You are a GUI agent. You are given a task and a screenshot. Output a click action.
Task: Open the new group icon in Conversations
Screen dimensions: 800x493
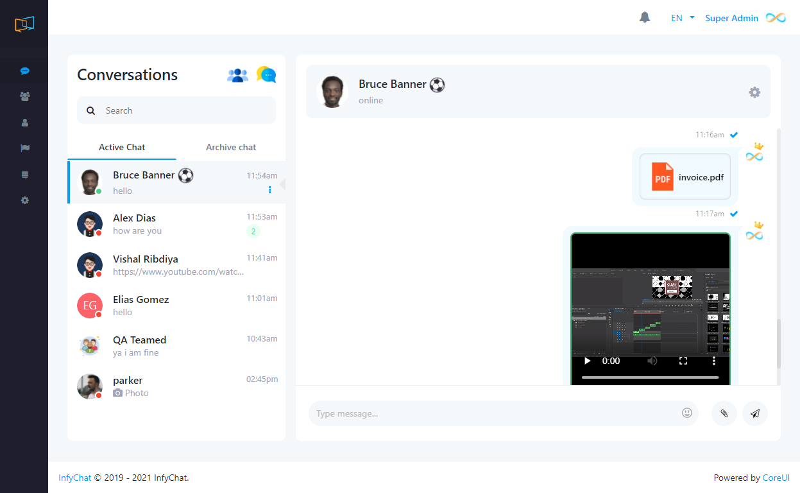237,75
